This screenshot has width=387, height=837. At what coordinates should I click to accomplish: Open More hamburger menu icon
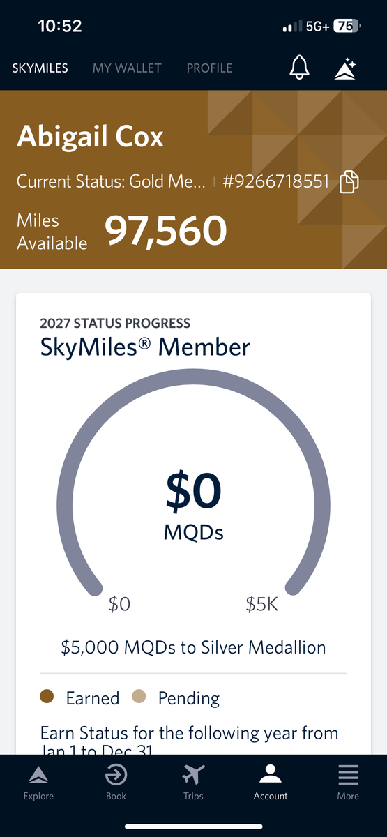click(x=348, y=775)
